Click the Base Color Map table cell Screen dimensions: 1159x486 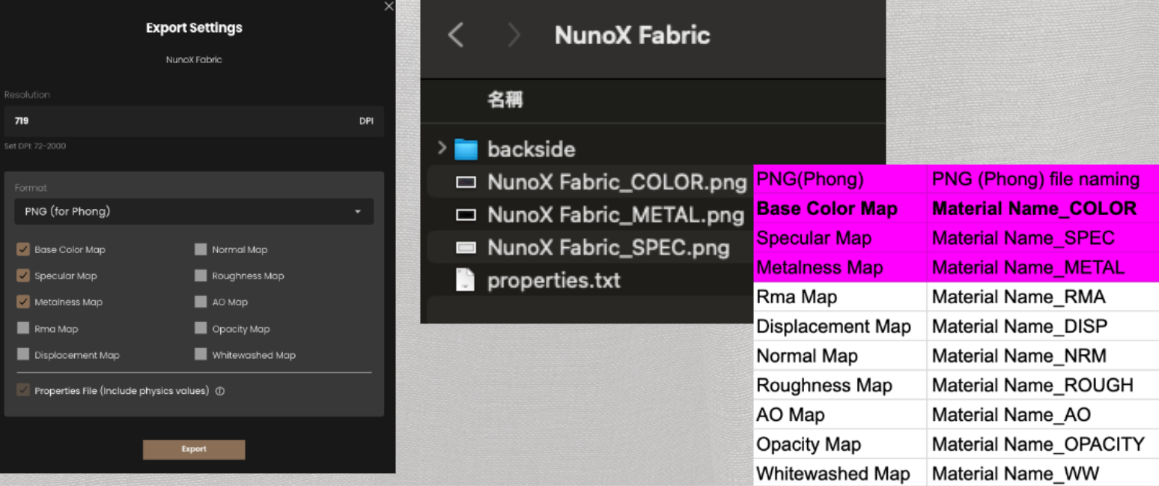[x=840, y=208]
